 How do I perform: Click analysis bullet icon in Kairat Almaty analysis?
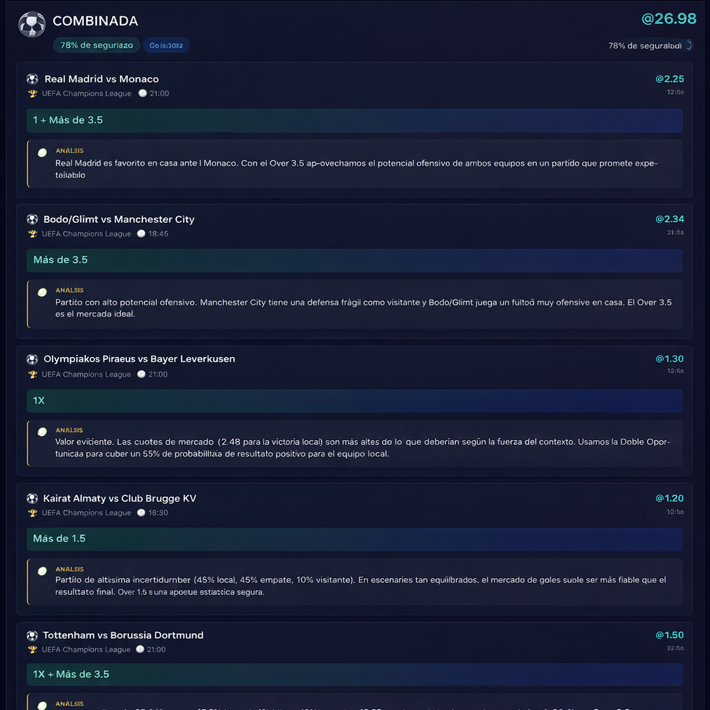(42, 570)
